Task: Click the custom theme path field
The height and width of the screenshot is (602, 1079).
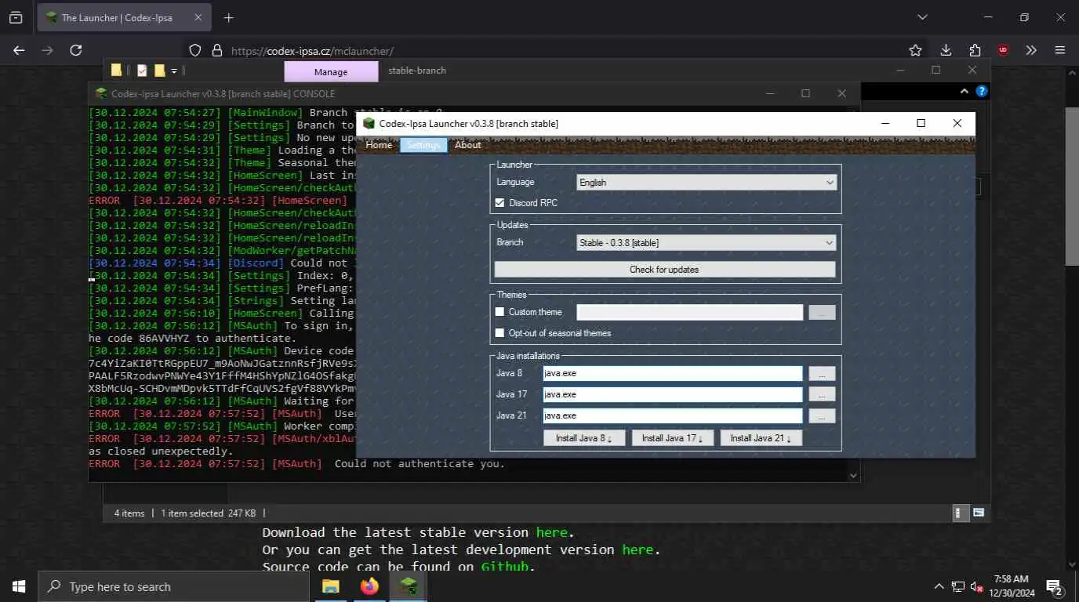Action: coord(690,313)
